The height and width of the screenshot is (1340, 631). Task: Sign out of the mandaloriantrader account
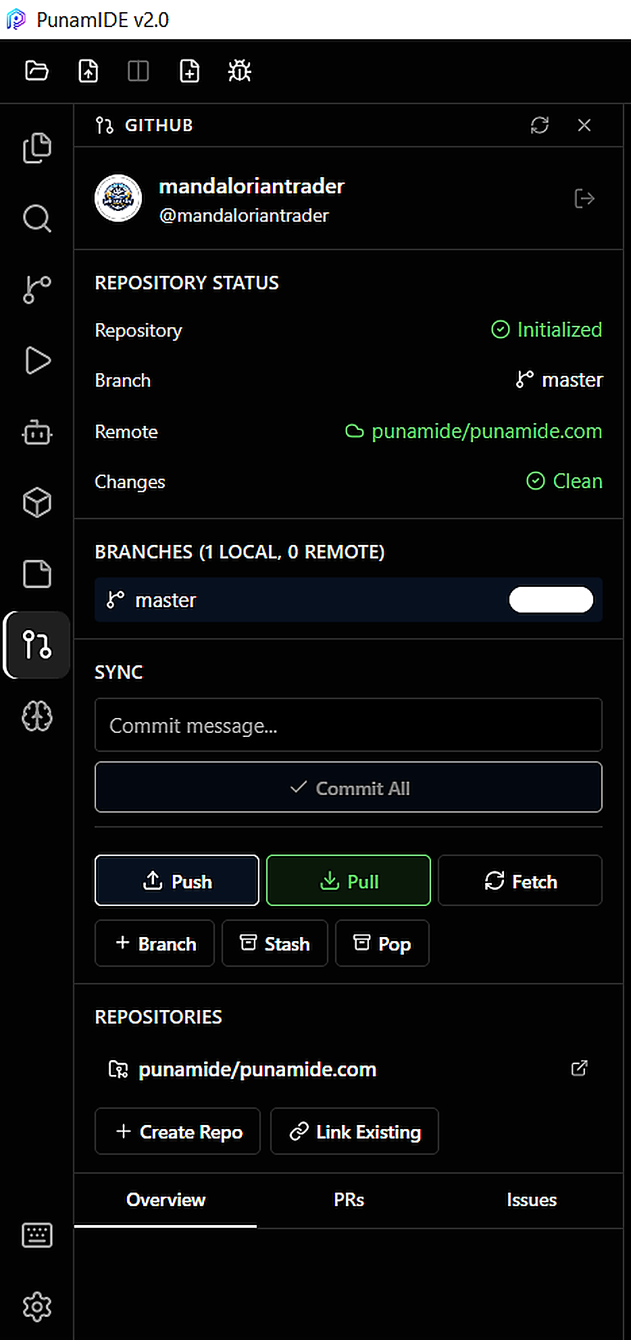(x=584, y=199)
